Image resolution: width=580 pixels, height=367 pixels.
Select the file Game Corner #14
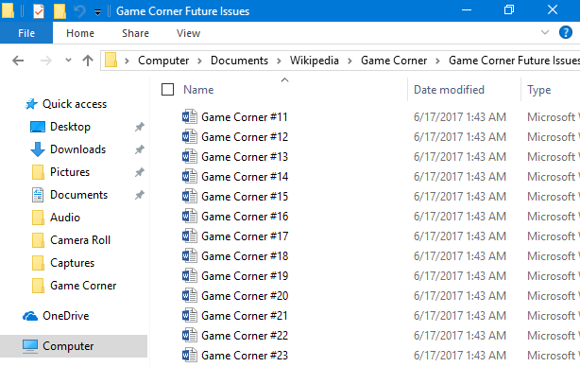245,177
